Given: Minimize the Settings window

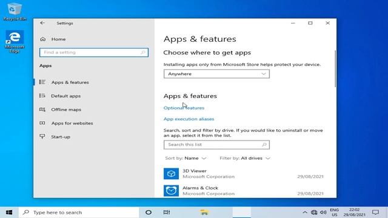Looking at the screenshot, I should (293, 23).
